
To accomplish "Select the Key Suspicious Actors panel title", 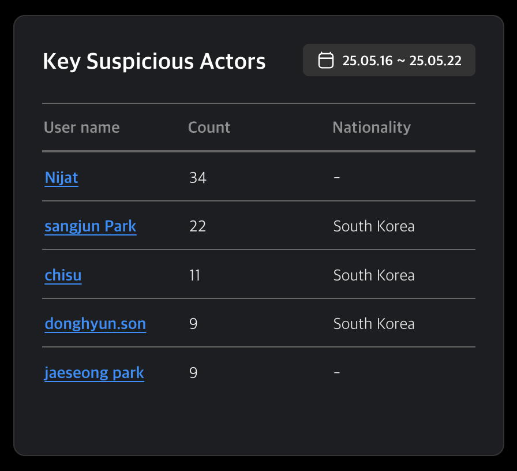I will [x=154, y=61].
